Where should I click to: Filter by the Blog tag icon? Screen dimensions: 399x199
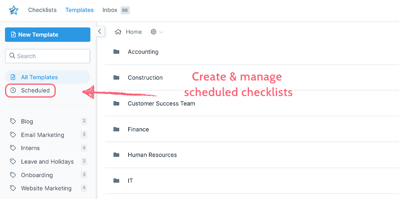tap(13, 121)
